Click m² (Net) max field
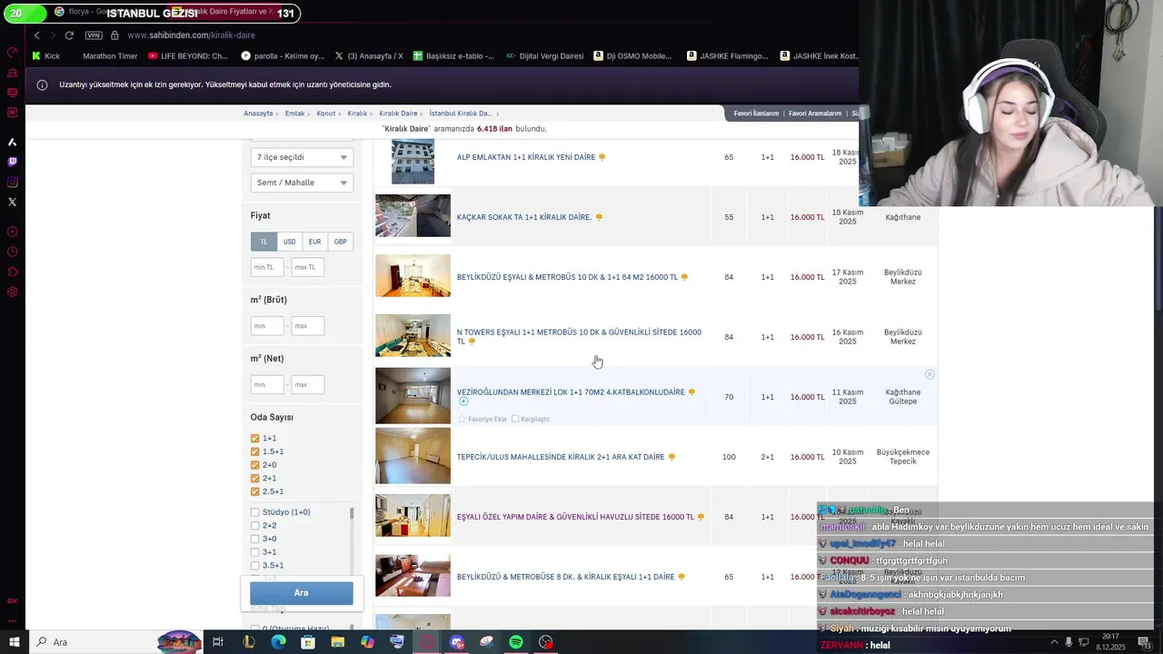Screen dimensions: 1163x654 pos(307,385)
